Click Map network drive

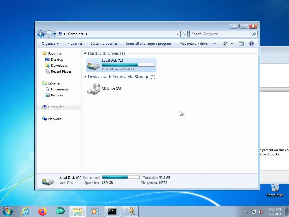(193, 44)
